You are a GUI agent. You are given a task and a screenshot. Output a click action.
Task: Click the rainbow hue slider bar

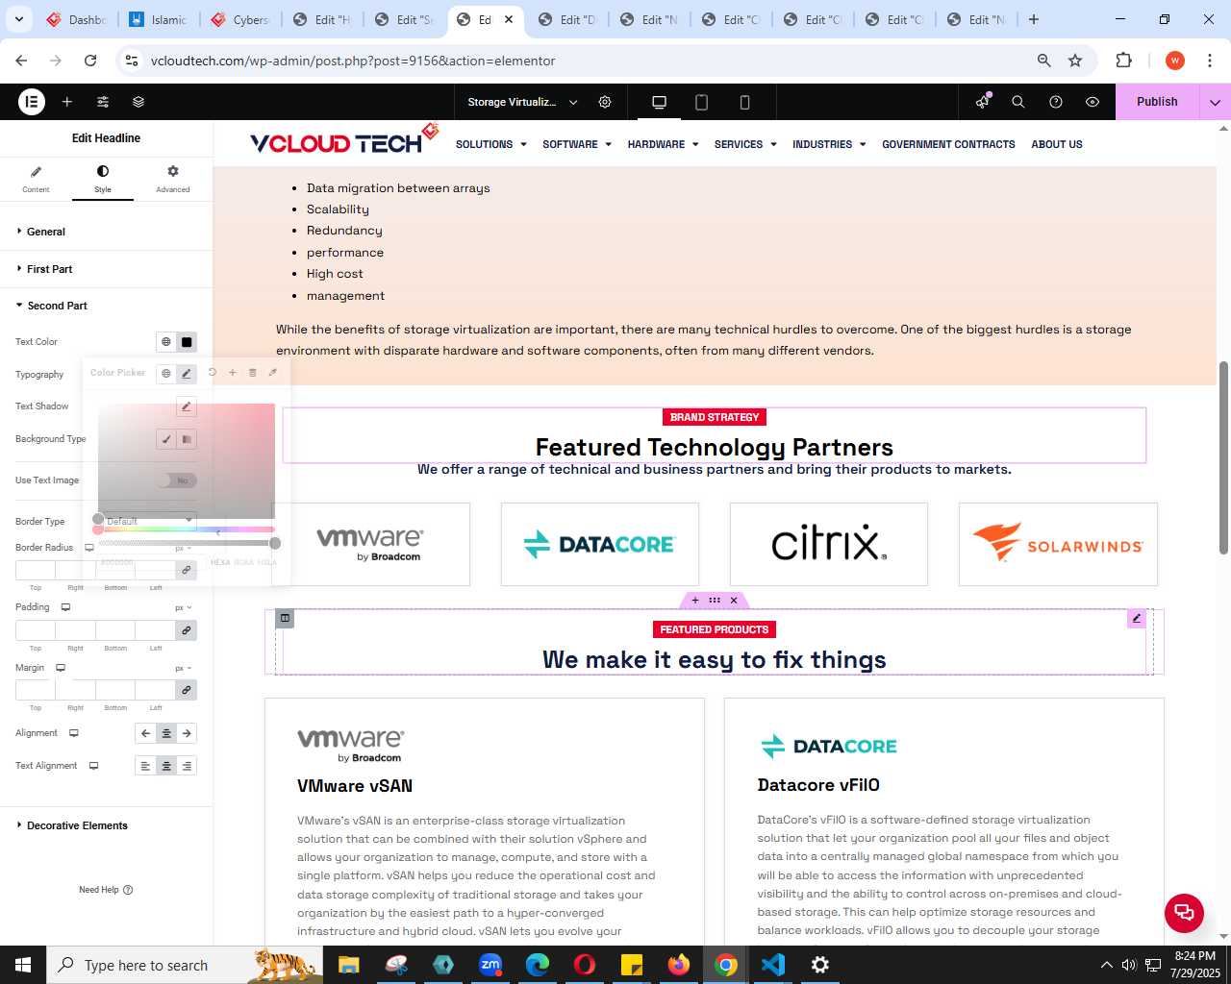coord(187,529)
